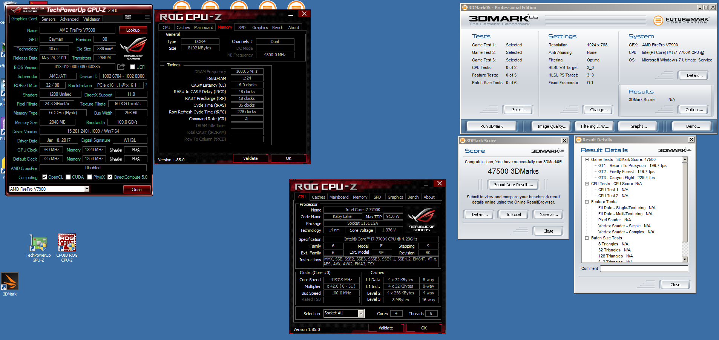Screen dimensions: 719x340
Task: Switch to the Advanced tab in GPU-Z
Action: click(69, 19)
